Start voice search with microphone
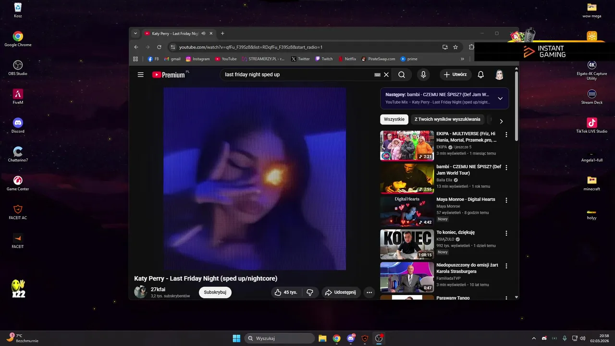The image size is (615, 346). pos(423,74)
